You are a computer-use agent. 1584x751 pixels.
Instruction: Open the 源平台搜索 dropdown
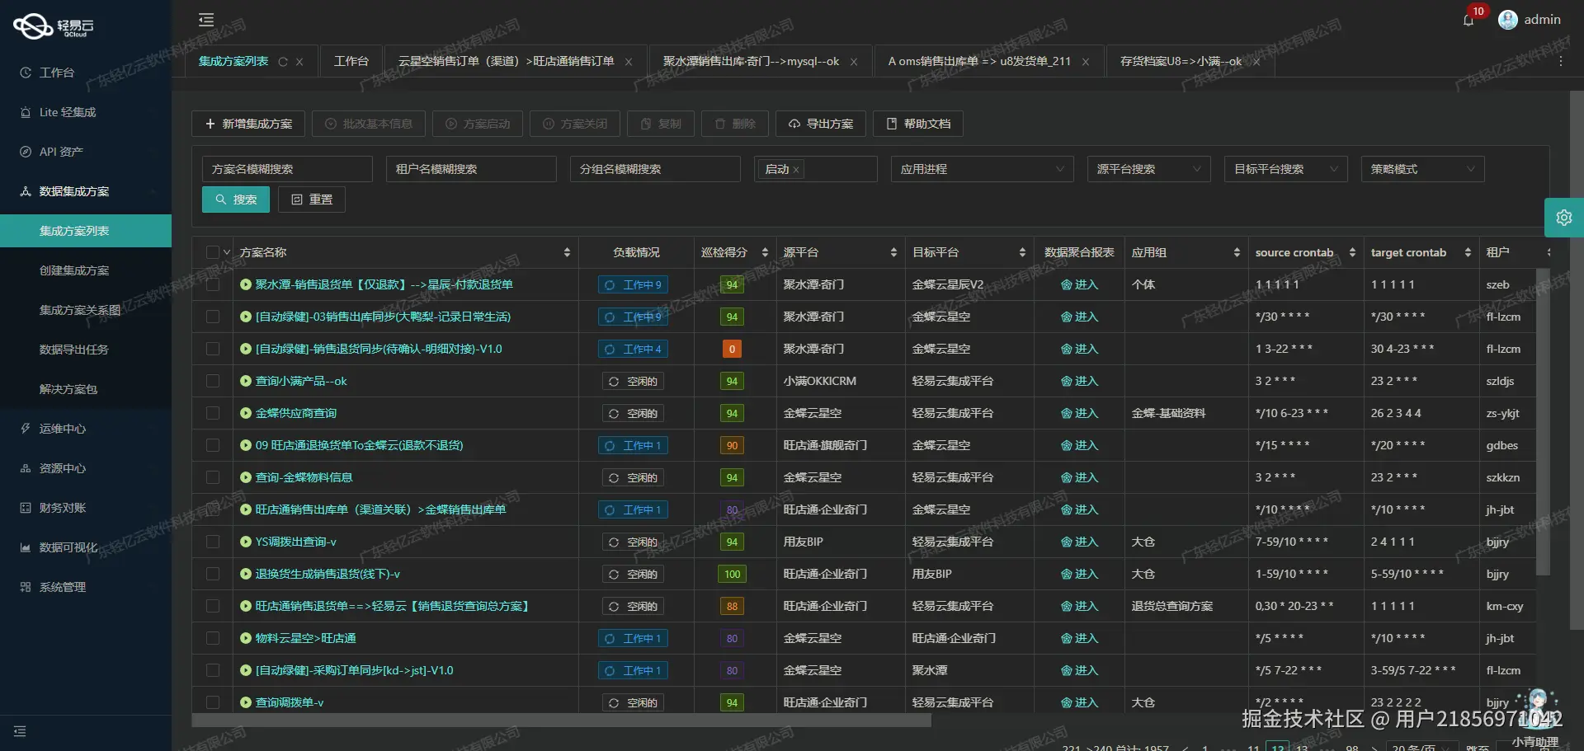tap(1148, 169)
